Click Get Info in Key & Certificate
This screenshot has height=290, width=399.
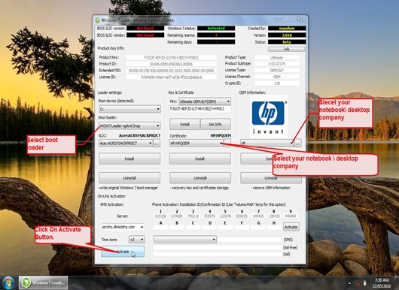(215, 124)
